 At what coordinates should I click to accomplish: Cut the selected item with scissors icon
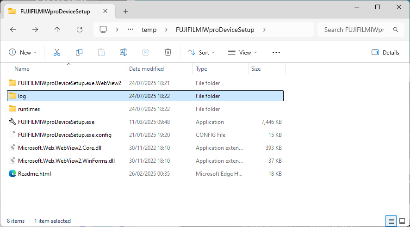pyautogui.click(x=57, y=53)
